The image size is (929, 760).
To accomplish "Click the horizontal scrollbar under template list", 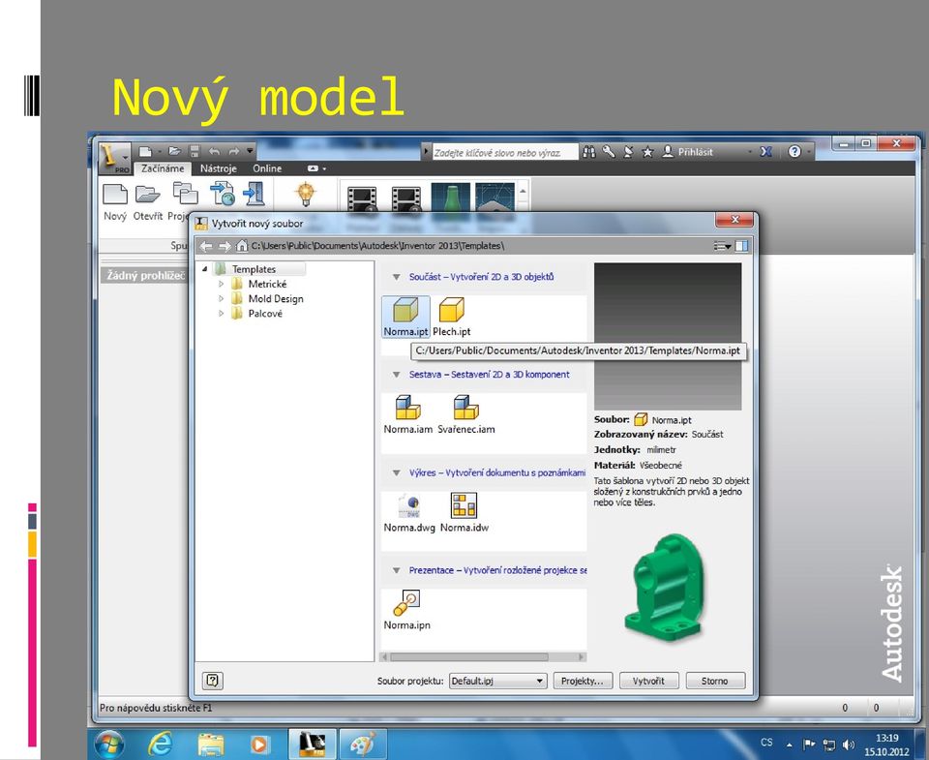I will point(483,656).
